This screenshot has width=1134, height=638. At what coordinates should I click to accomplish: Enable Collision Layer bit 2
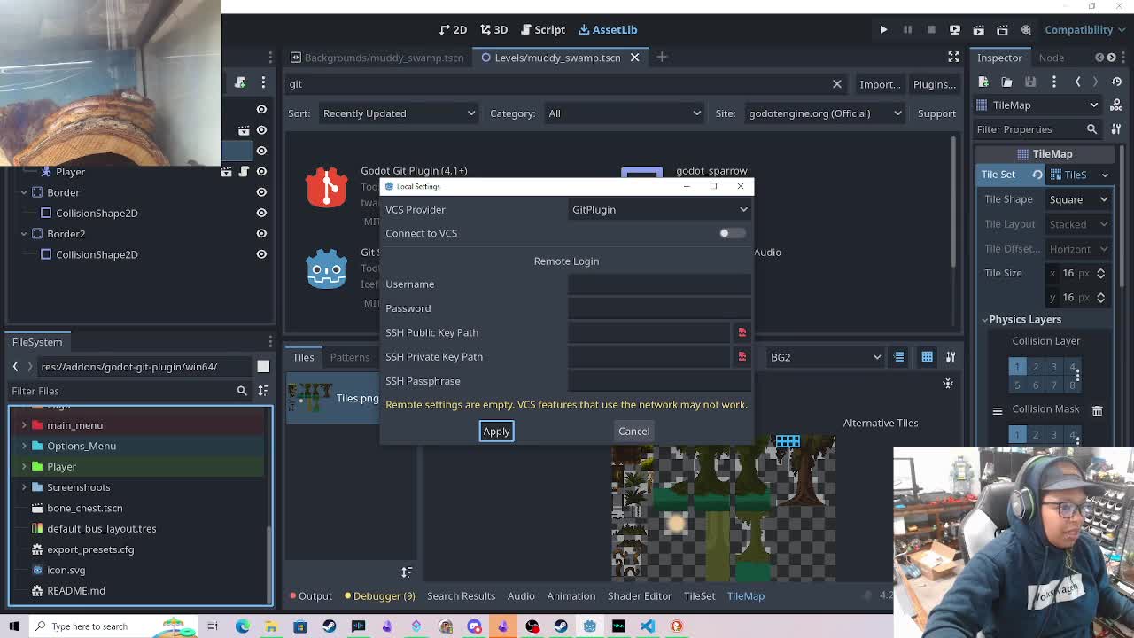click(x=1036, y=367)
